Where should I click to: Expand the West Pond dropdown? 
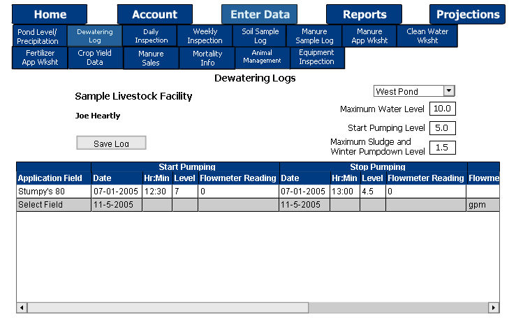pyautogui.click(x=449, y=91)
